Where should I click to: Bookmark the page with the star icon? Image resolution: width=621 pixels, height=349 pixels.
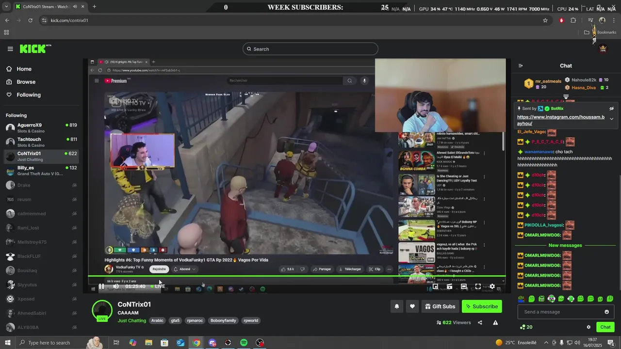(545, 20)
